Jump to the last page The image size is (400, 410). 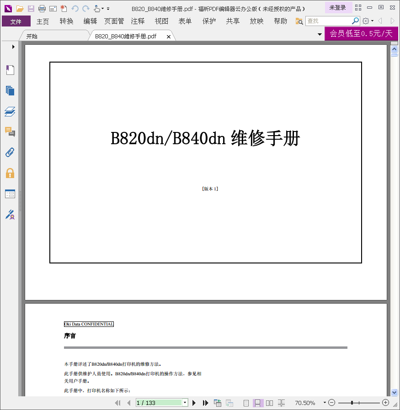pos(206,403)
